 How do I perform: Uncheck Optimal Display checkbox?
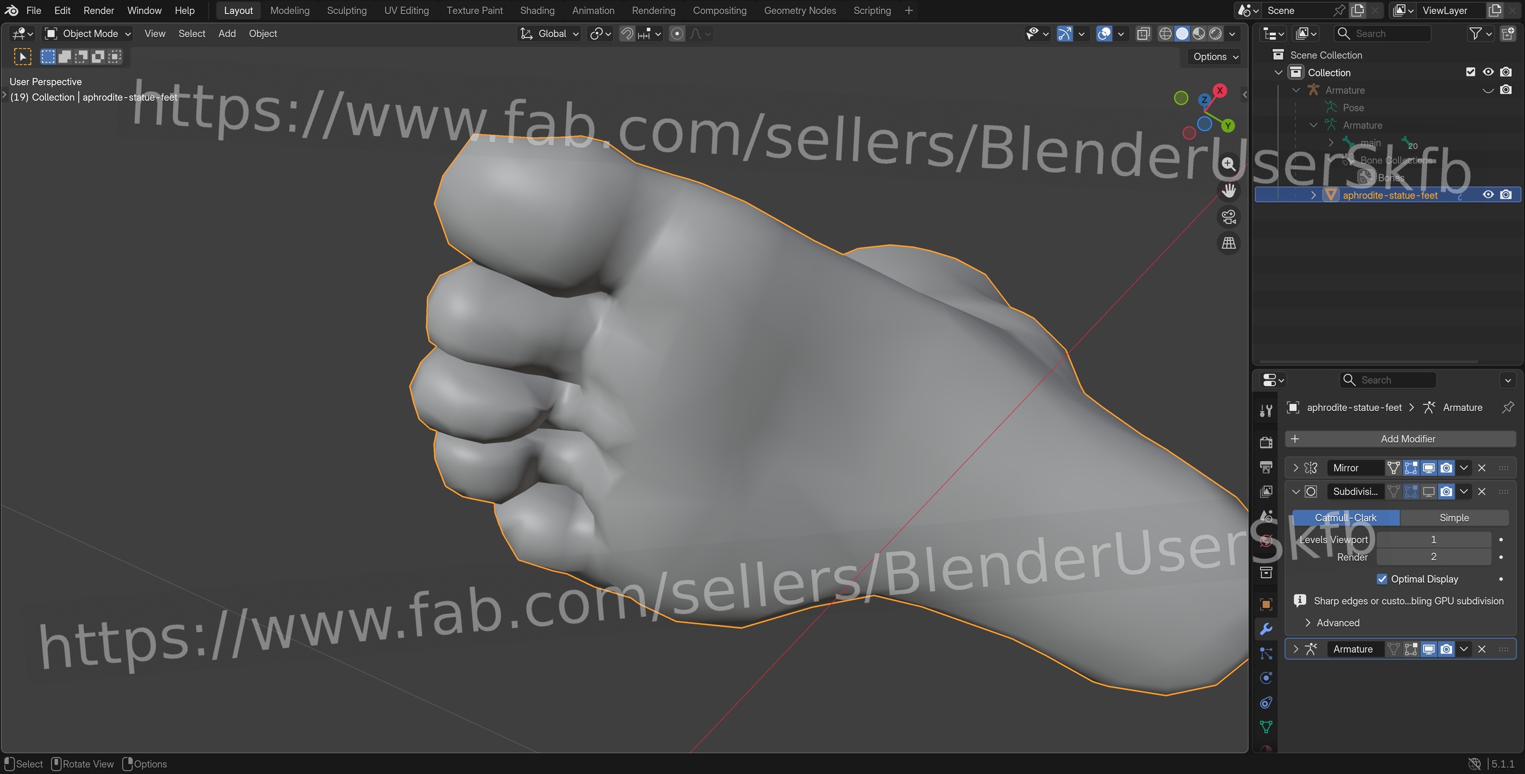1382,579
